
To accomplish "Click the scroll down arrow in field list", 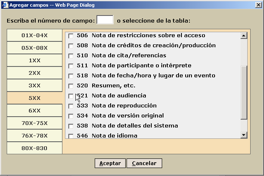I will [243, 135].
